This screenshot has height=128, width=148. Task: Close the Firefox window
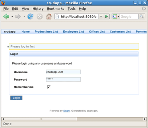pos(145,3)
